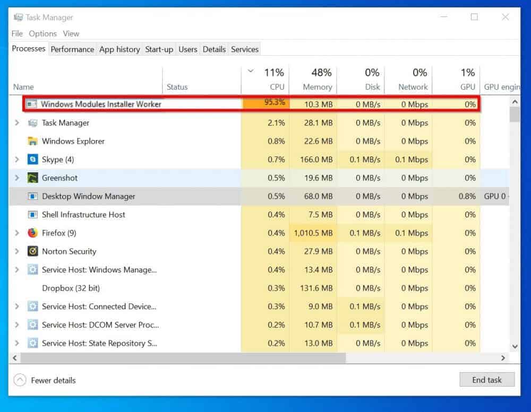Expand the Norton Security entry
This screenshot has height=412, width=531.
click(x=16, y=251)
